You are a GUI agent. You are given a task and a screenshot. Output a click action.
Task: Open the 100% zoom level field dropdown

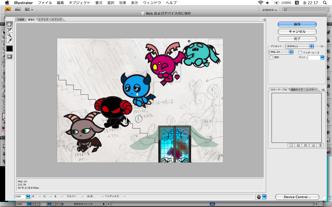click(28, 197)
